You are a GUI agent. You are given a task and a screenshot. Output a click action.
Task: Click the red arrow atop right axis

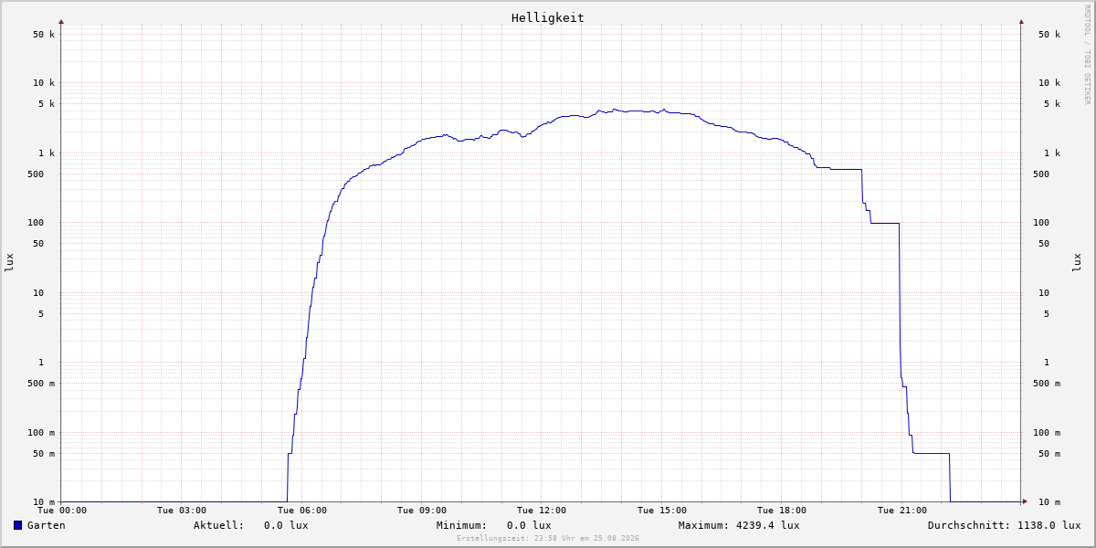[1021, 21]
